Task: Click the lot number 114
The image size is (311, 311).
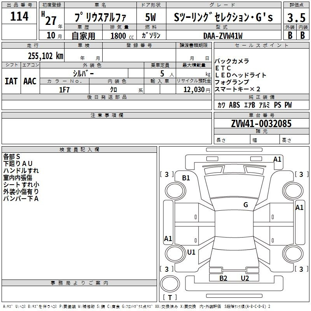Action: 19,16
